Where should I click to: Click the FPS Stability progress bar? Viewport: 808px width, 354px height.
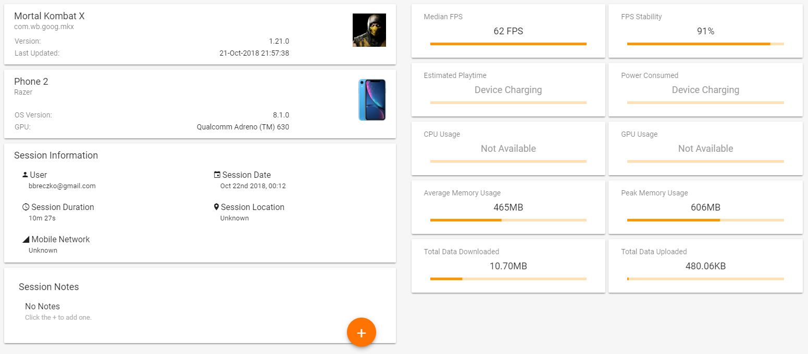coord(705,44)
